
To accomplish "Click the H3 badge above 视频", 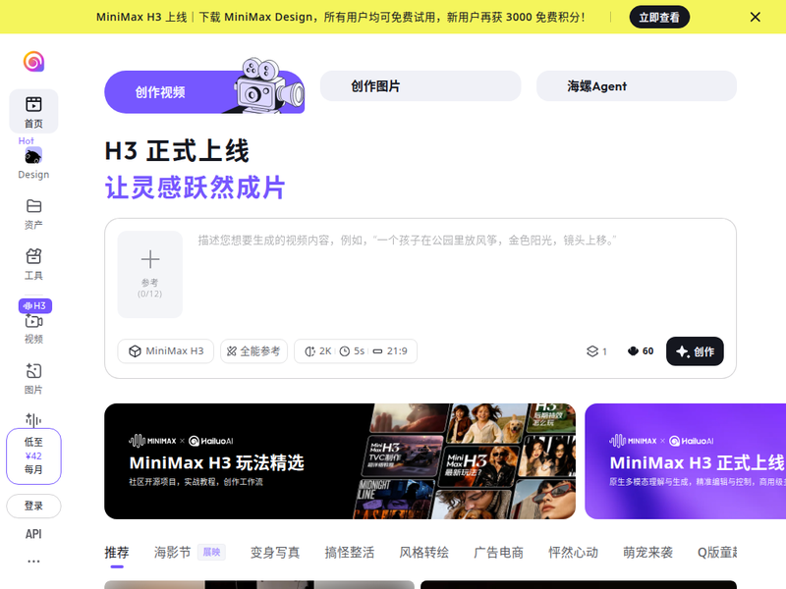I will click(35, 305).
